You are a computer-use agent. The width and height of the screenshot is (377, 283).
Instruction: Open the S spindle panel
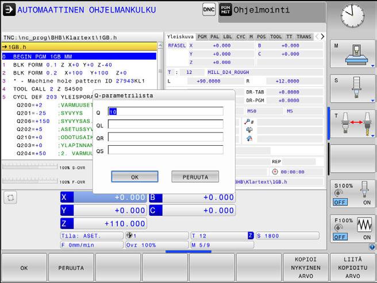click(352, 88)
